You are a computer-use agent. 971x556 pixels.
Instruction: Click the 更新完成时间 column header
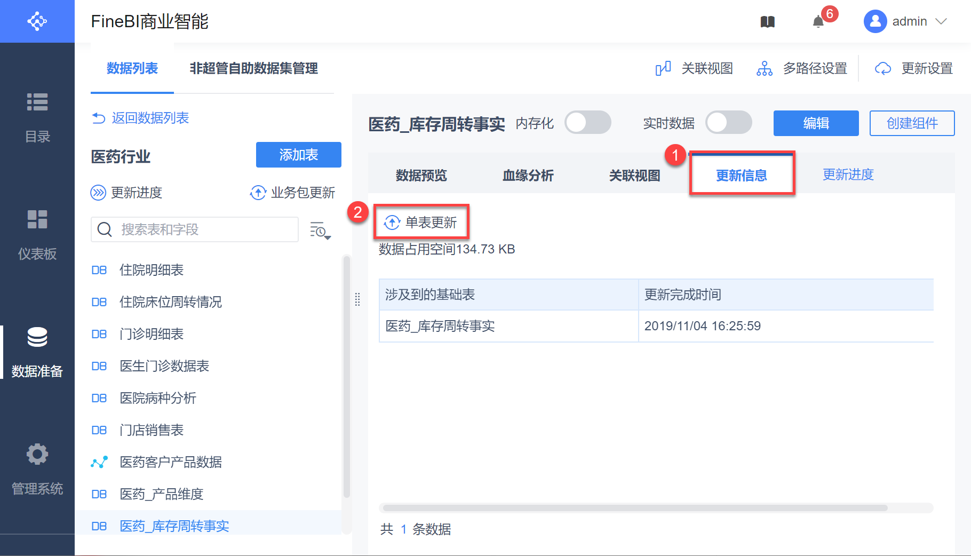tap(786, 295)
